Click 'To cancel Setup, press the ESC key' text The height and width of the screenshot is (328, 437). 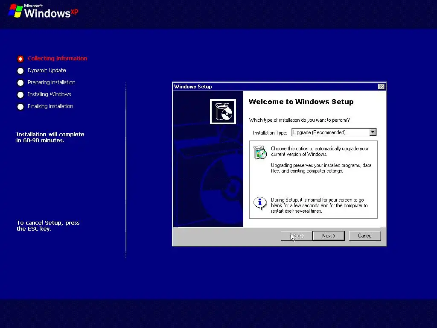pos(48,225)
